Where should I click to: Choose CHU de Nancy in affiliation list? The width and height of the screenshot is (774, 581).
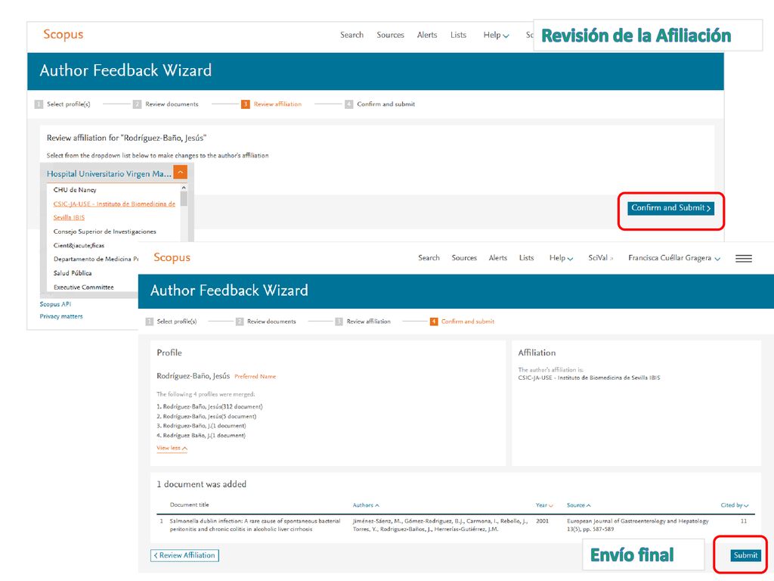(75, 190)
